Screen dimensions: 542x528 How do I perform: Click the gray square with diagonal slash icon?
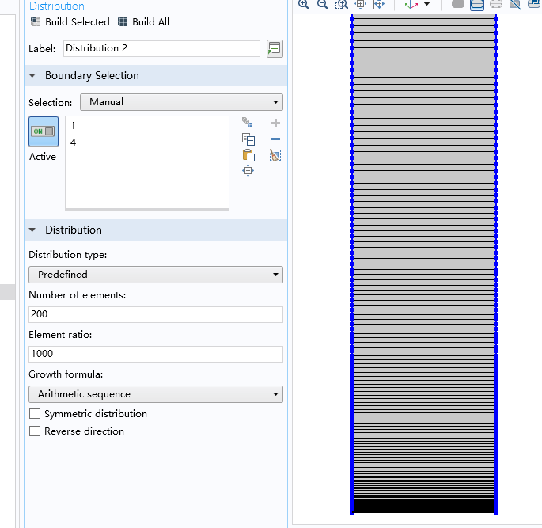coord(514,4)
